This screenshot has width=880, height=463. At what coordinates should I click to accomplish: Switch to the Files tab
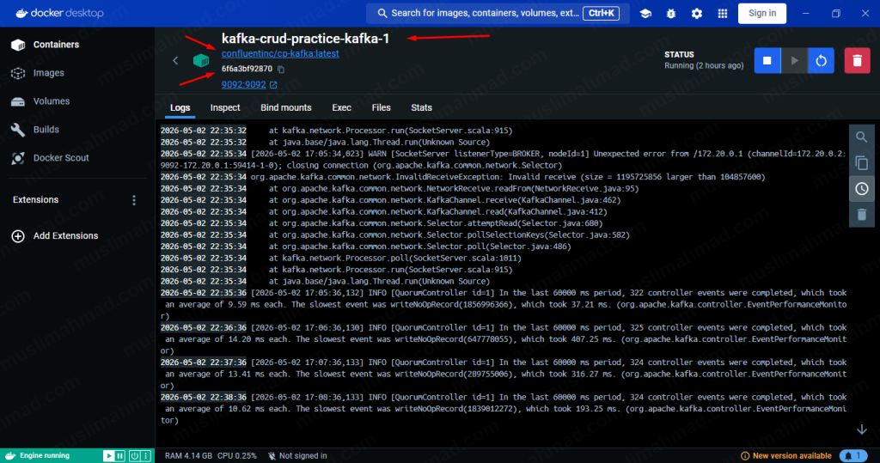click(x=381, y=107)
